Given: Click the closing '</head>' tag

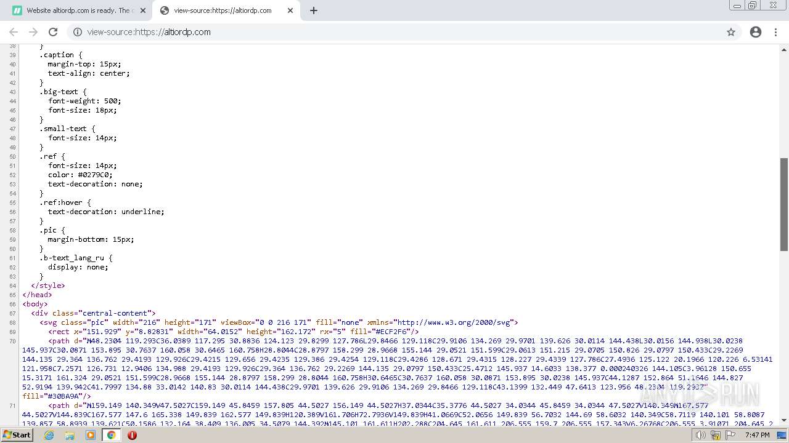Looking at the screenshot, I should point(37,295).
